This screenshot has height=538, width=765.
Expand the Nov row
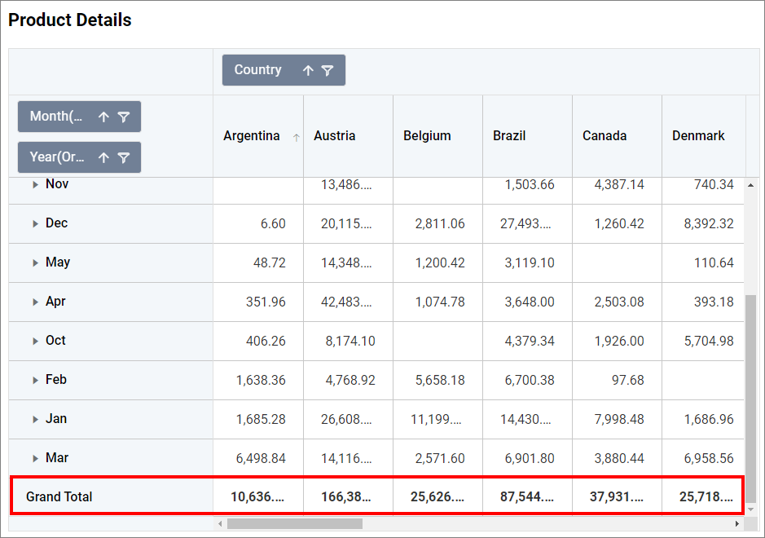pyautogui.click(x=35, y=185)
